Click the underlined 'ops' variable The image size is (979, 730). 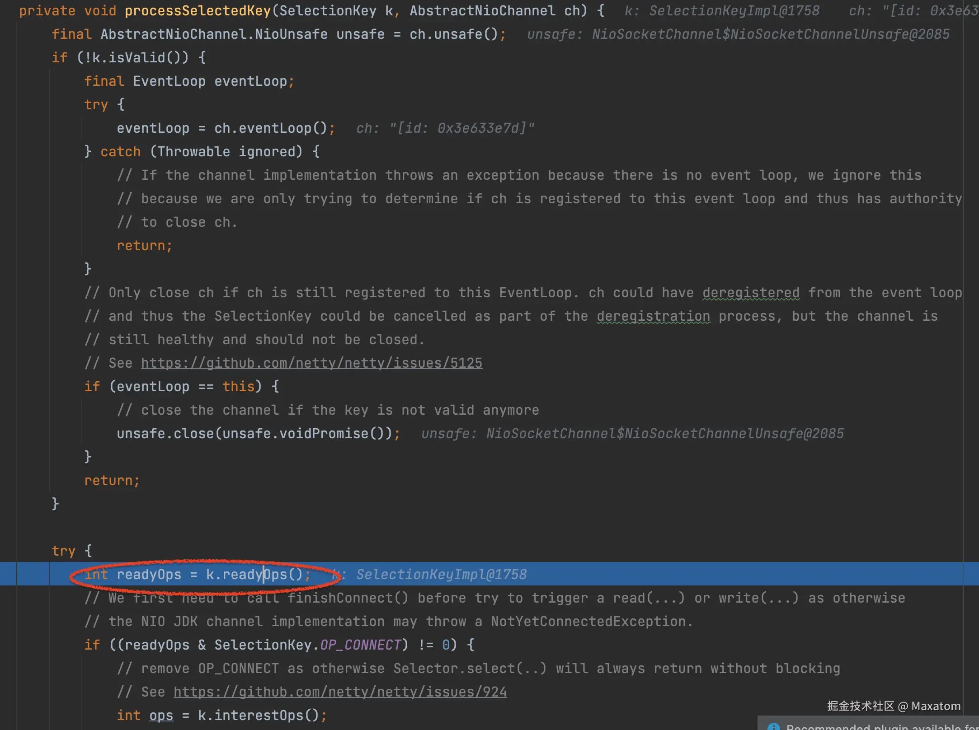click(161, 716)
